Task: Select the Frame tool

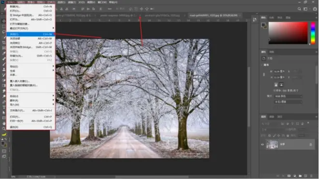Action: [4, 48]
